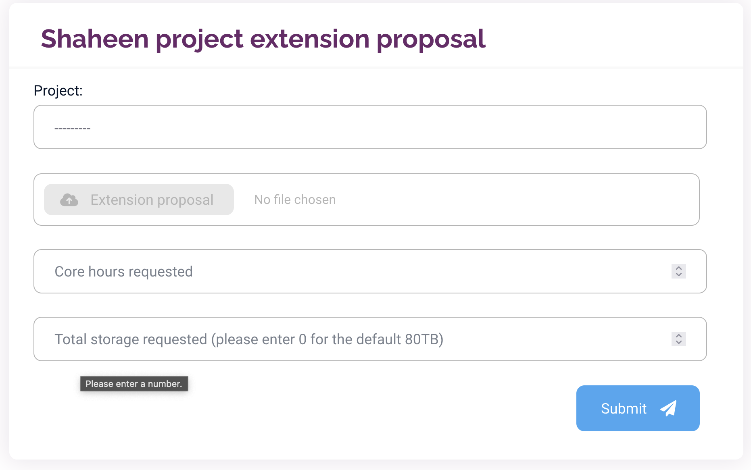This screenshot has width=751, height=470.
Task: Focus the Core hours requested field
Action: [355, 271]
